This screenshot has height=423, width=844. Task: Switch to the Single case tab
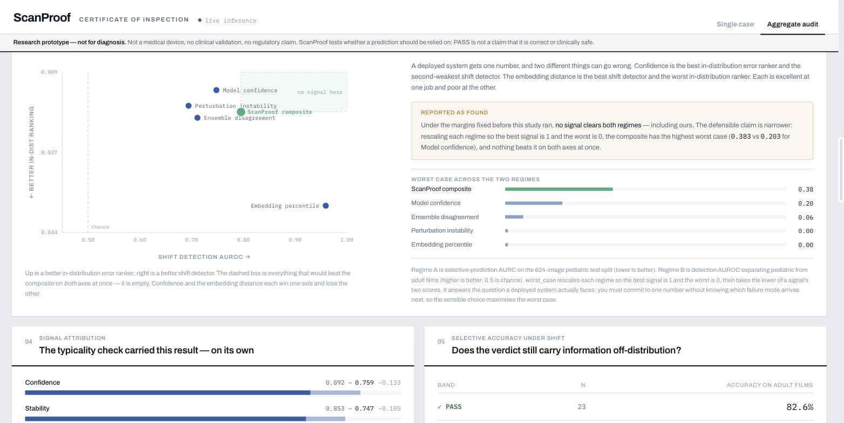point(735,24)
